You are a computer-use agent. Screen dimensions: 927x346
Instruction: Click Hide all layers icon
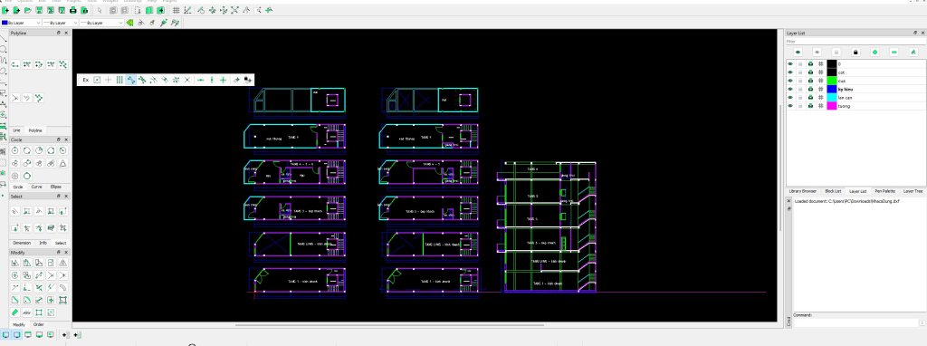pos(817,52)
